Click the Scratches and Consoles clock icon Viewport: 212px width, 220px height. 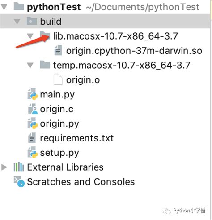[19, 181]
